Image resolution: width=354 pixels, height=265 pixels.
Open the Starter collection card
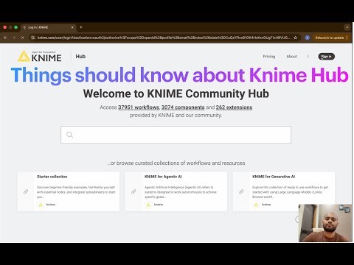point(68,191)
